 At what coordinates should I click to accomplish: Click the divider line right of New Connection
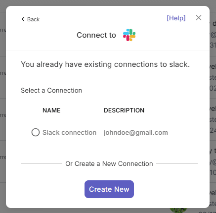point(177,163)
